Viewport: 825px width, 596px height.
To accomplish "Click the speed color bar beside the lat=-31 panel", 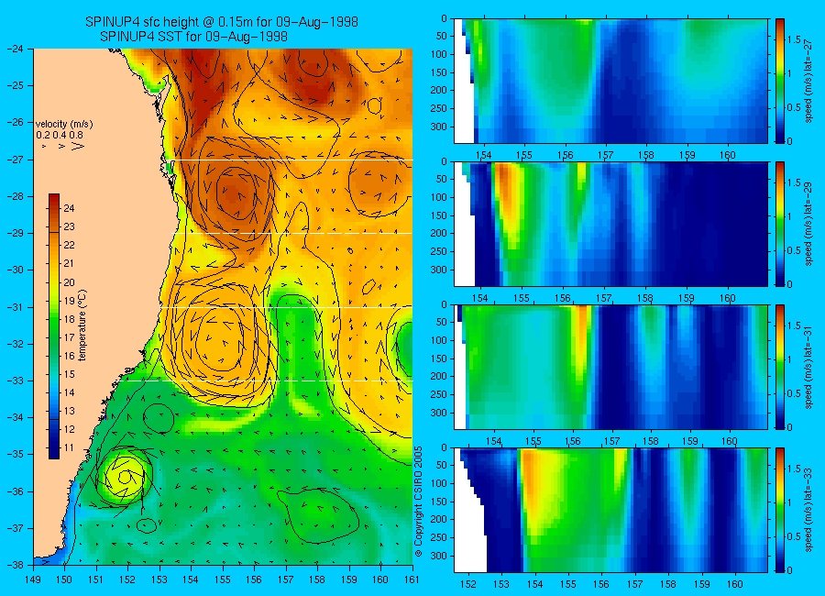I will pyautogui.click(x=780, y=367).
